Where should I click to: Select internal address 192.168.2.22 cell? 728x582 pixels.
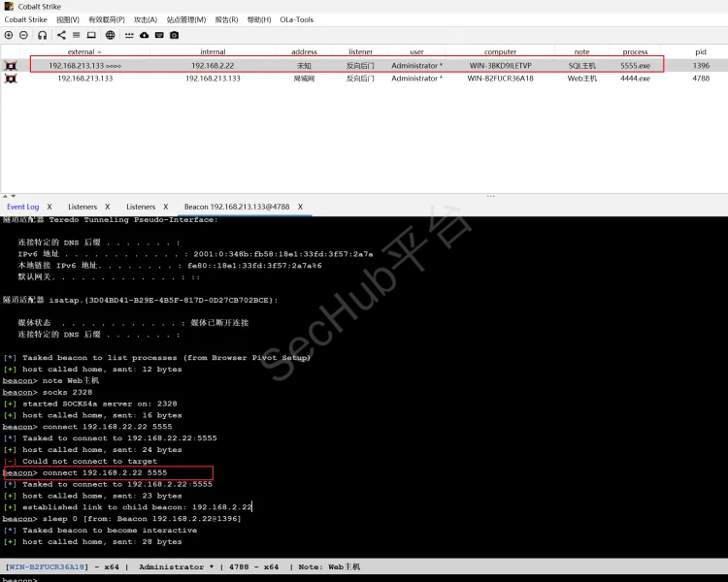(x=213, y=65)
